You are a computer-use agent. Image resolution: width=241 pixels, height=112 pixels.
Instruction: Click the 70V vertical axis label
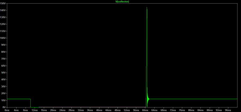coord(4,59)
